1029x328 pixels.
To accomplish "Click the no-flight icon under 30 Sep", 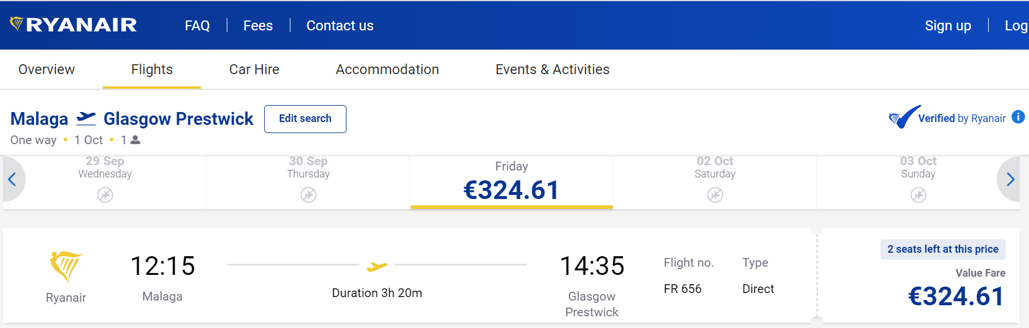I will 309,195.
